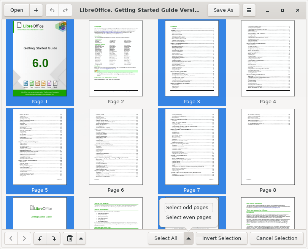
Task: Select the Page 2 thumbnail
Action: click(x=116, y=58)
